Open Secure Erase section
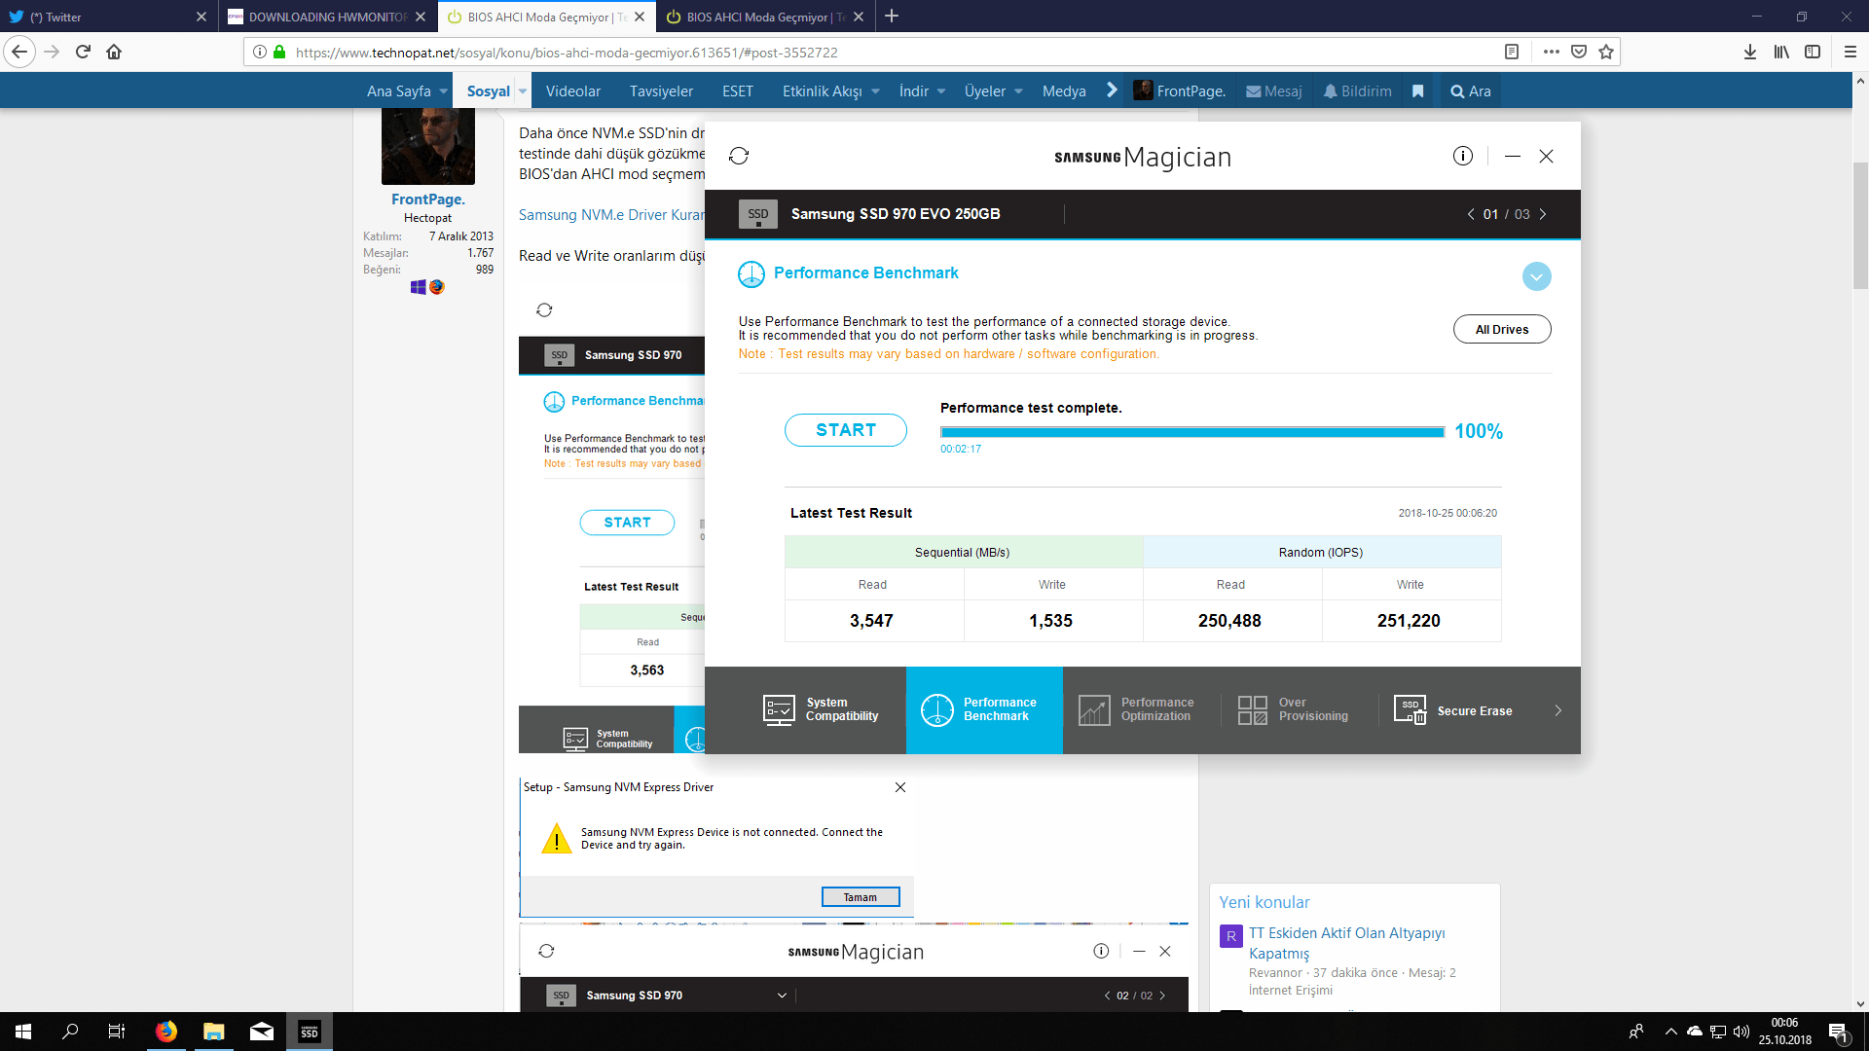This screenshot has width=1869, height=1051. [x=1454, y=710]
